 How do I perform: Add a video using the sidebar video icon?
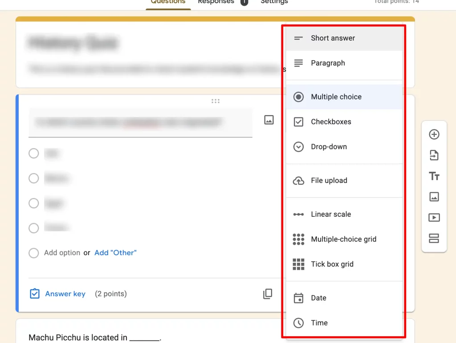[434, 217]
